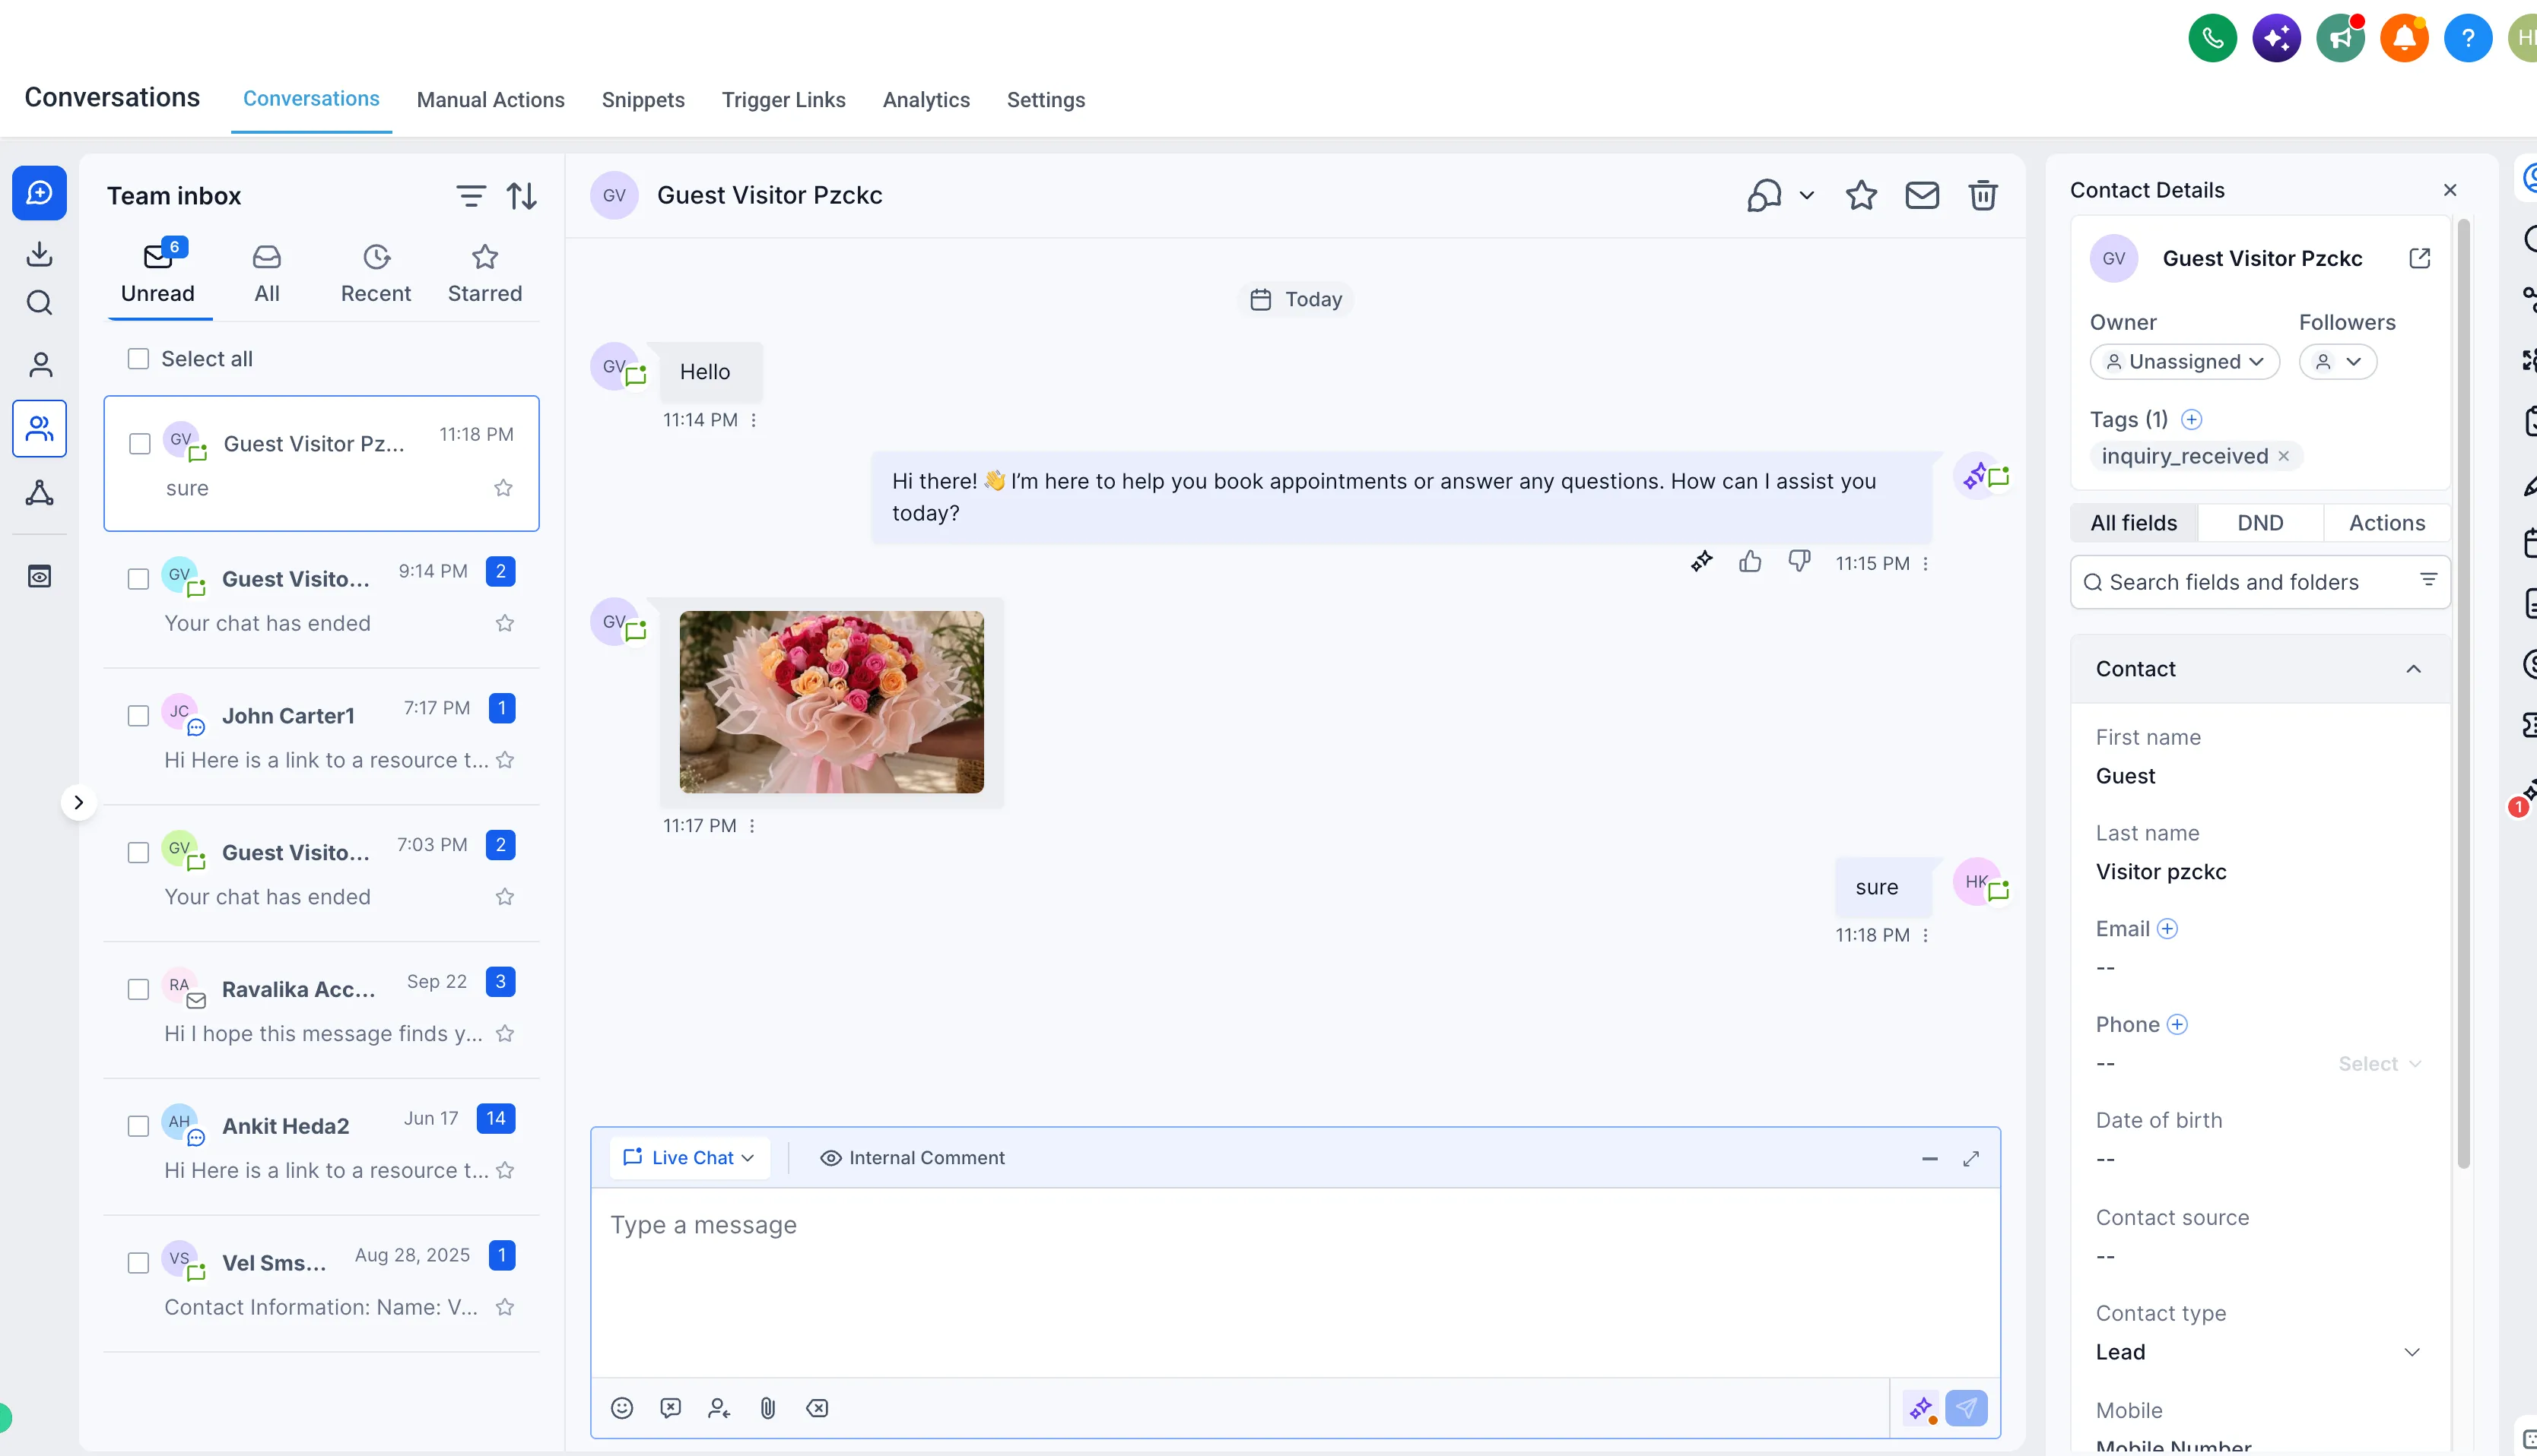Image resolution: width=2537 pixels, height=1456 pixels.
Task: Click the megaphone announcements icon
Action: click(x=2340, y=38)
